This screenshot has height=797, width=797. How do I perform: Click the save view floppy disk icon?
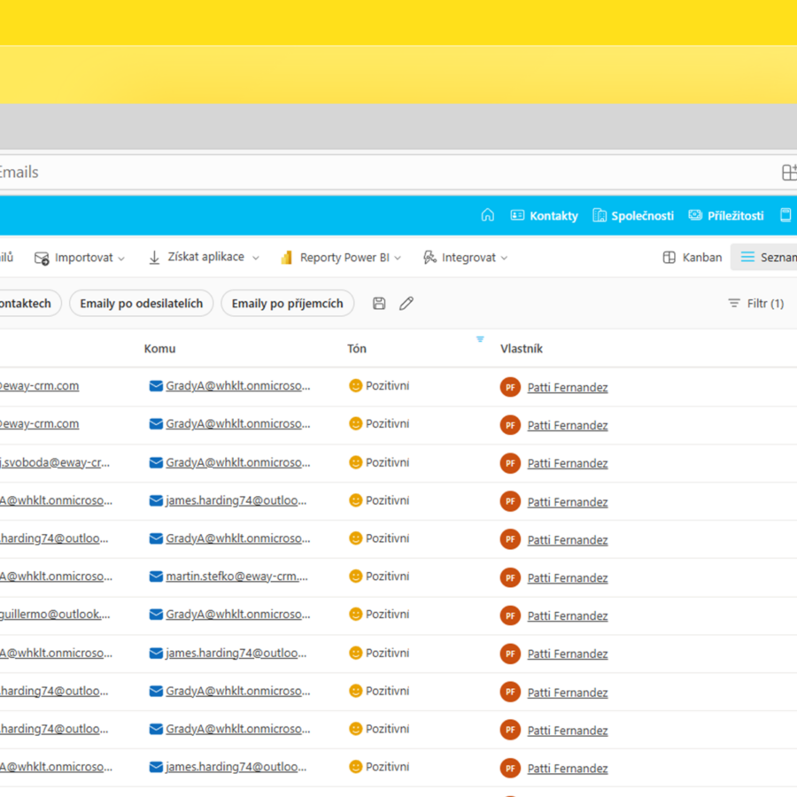379,304
